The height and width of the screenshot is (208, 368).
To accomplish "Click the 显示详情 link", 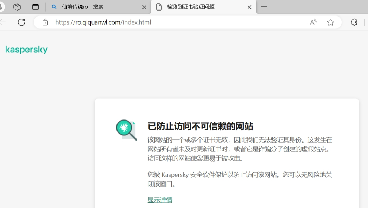I will click(x=160, y=200).
